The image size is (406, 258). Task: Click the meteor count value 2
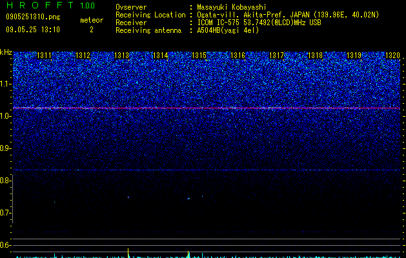[x=92, y=30]
